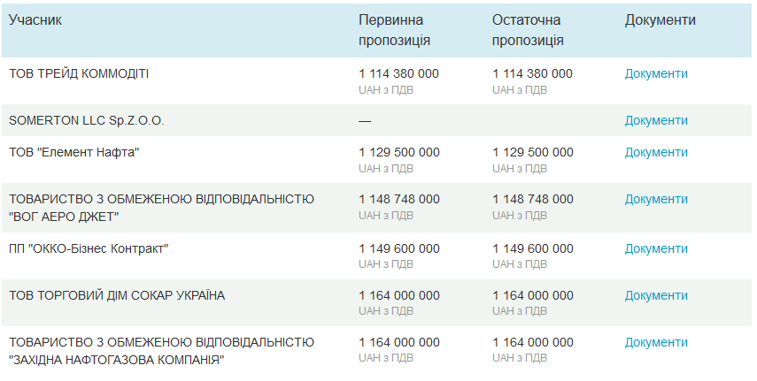Open Документи for ЗАХІДНА НАФТОГАЗОВА КОМПАНІЯ
Screen dimensions: 757x381
pos(656,342)
